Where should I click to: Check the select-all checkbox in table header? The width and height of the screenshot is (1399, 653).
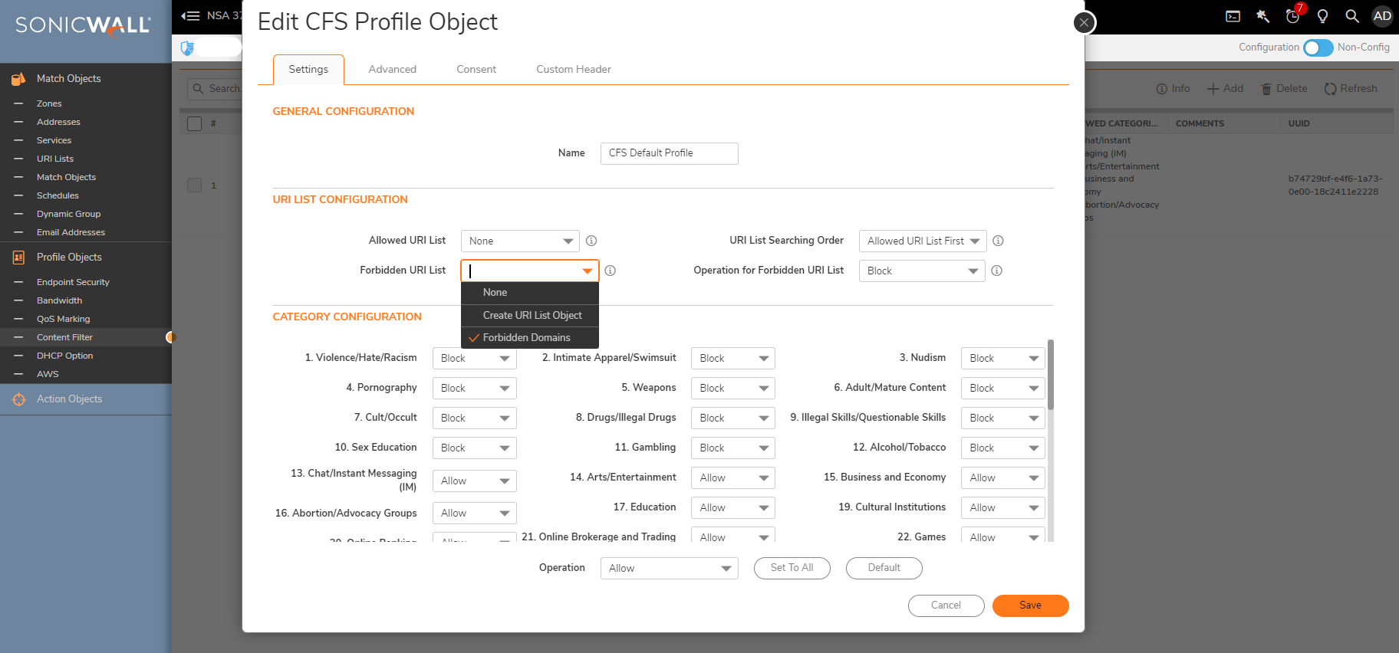click(x=195, y=123)
